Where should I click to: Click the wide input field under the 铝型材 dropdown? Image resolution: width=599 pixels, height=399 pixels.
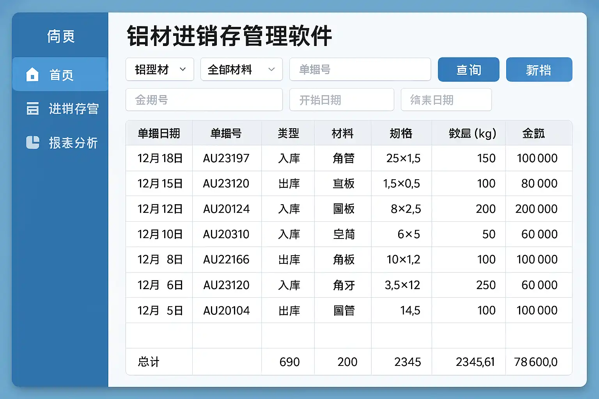pos(204,100)
